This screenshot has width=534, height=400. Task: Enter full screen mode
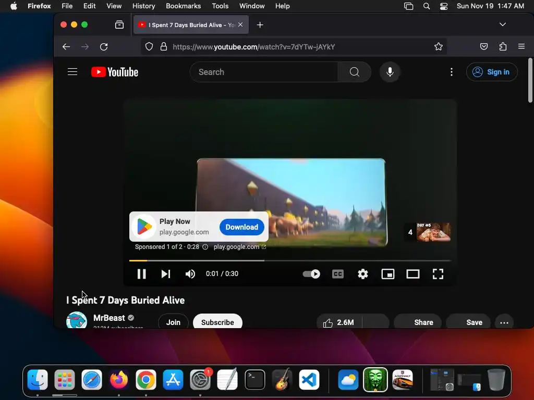coord(438,274)
